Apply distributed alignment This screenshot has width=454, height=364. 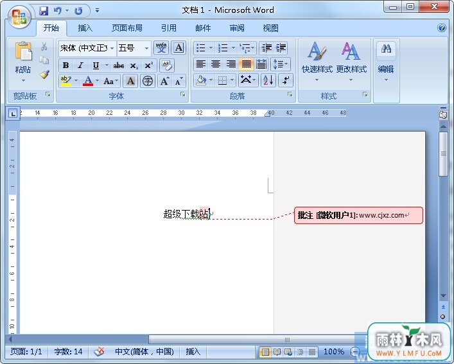click(x=261, y=64)
